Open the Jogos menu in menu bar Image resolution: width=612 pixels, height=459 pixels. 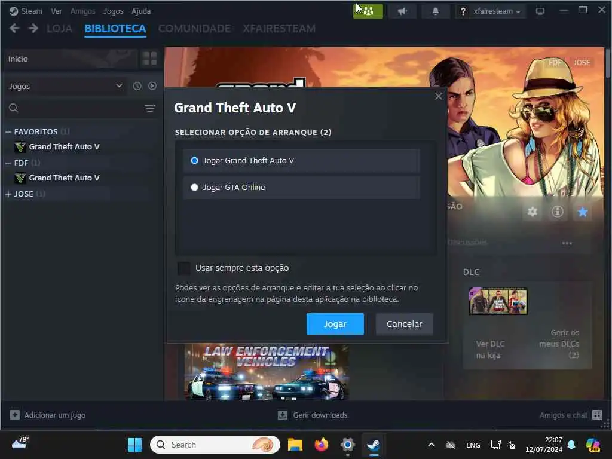pos(113,11)
